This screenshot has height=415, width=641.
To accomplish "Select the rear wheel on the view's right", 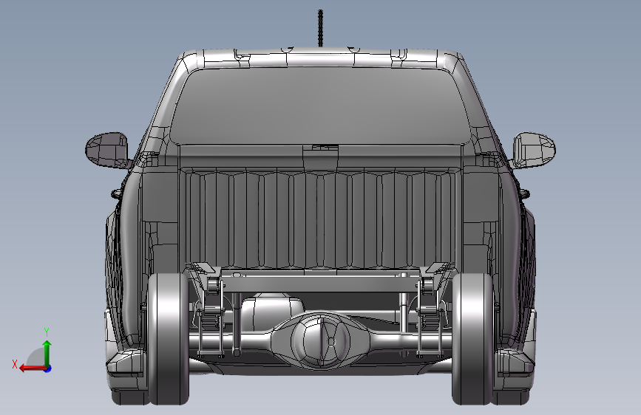I will point(472,339).
